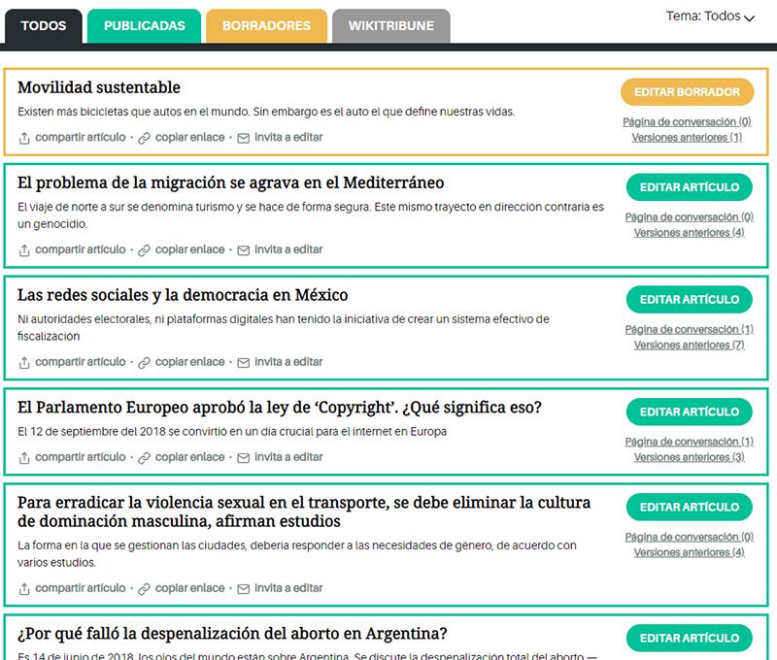This screenshot has height=660, width=777.
Task: Switch to the Borradores tab
Action: [266, 26]
